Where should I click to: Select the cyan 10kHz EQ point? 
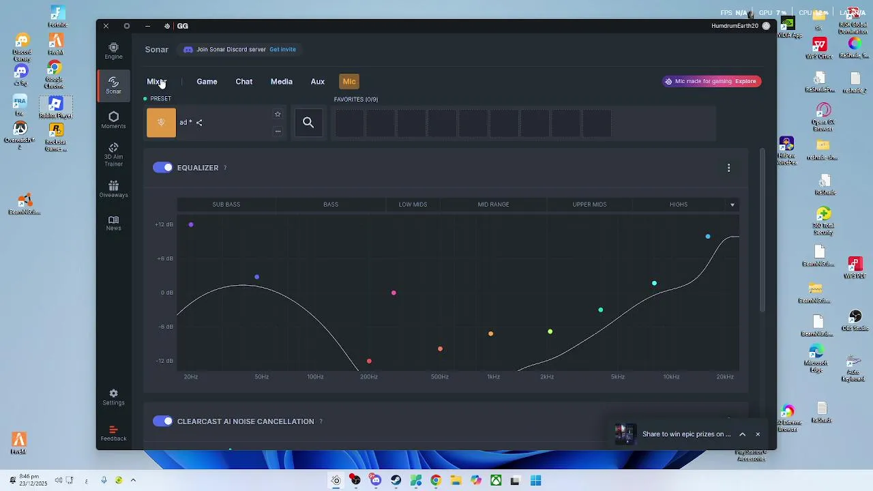654,284
